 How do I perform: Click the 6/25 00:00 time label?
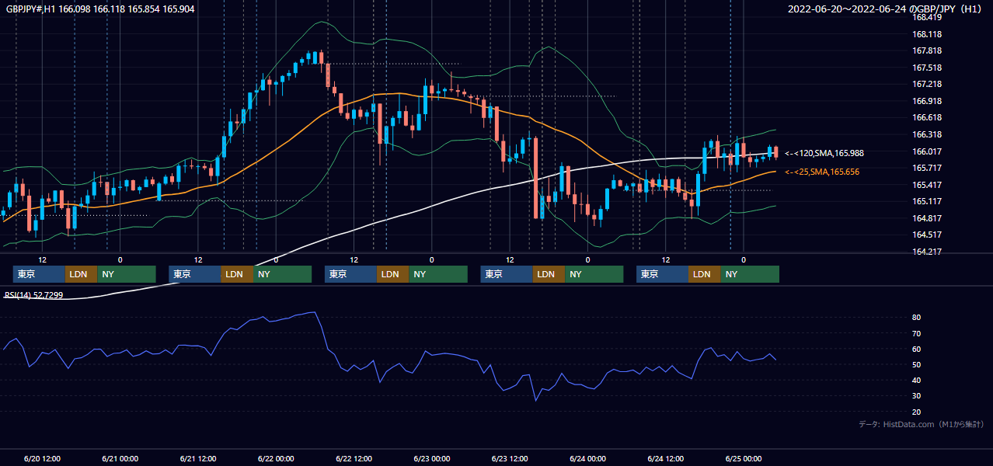(x=744, y=458)
